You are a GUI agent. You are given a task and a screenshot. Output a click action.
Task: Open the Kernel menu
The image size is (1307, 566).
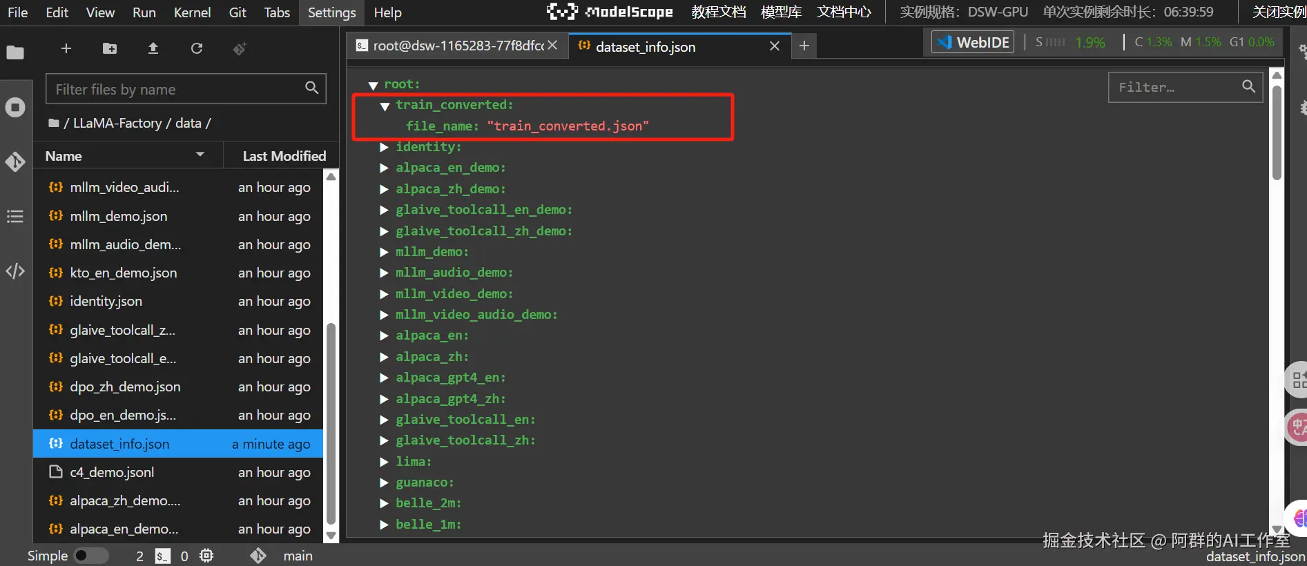(192, 12)
